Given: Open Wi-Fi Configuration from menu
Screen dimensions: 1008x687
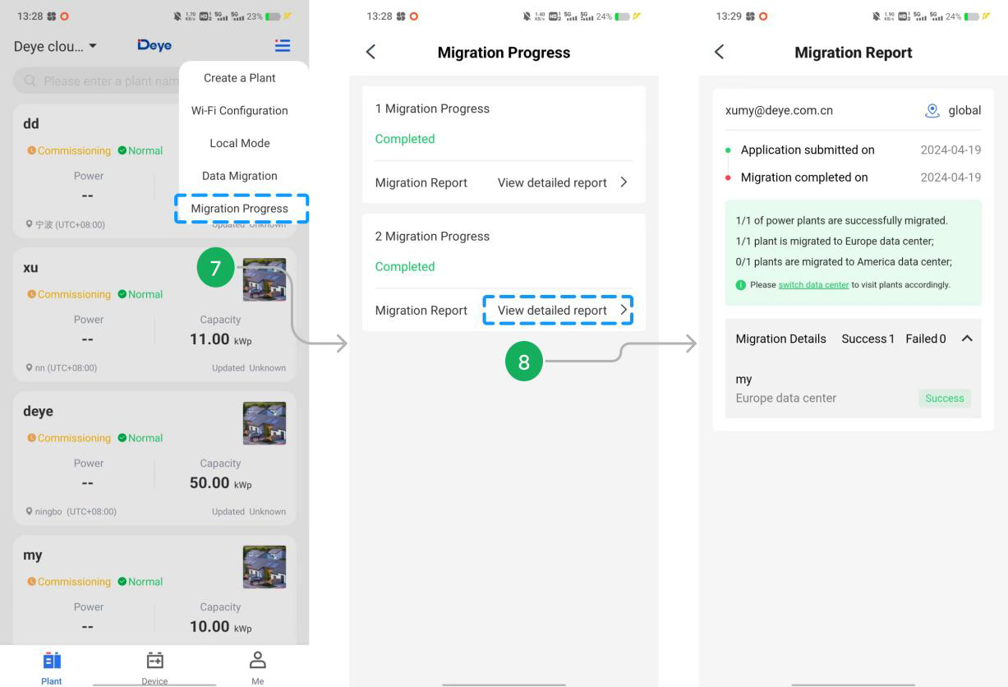Looking at the screenshot, I should tap(240, 111).
